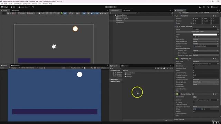The image size is (221, 124).
Task: Select the Hand view tool in the Scene toolbar
Action: [39, 13]
